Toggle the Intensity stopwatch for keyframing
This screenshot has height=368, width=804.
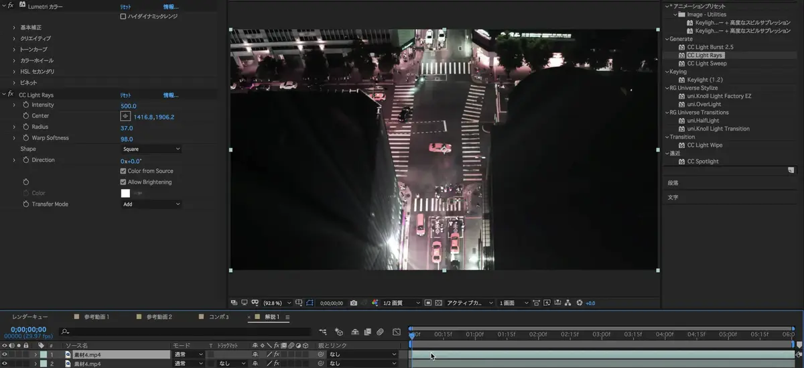click(26, 105)
